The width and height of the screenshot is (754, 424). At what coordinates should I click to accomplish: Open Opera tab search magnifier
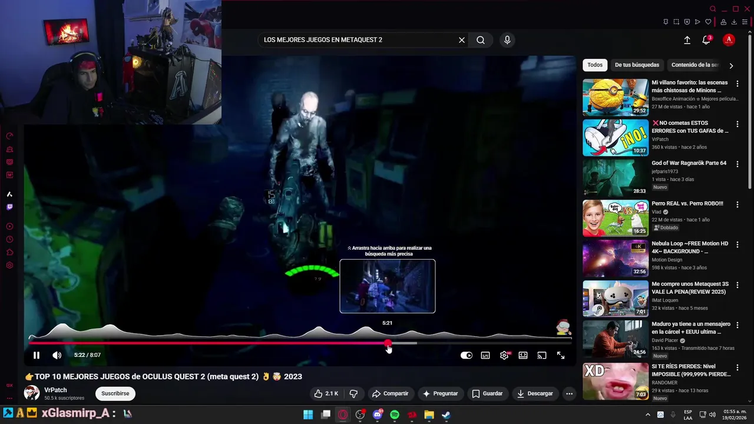(713, 9)
